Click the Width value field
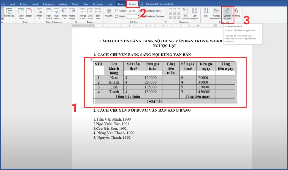 [x=132, y=16]
